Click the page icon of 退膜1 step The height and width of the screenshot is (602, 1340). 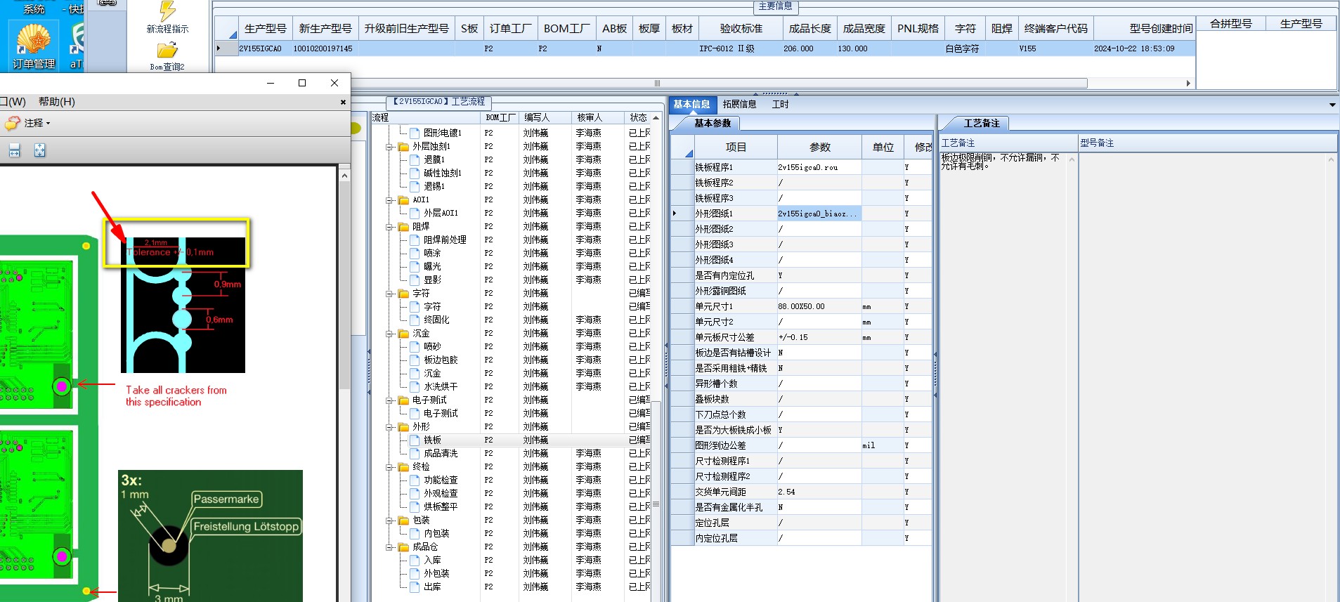point(415,160)
